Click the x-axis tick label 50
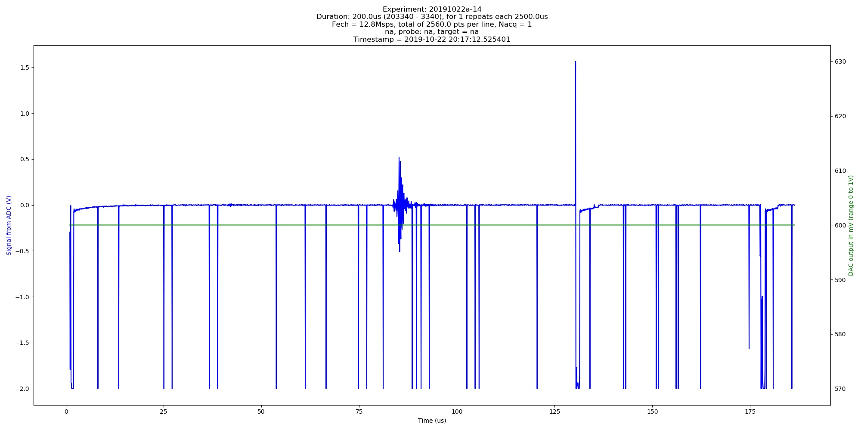861x430 pixels. click(x=261, y=412)
